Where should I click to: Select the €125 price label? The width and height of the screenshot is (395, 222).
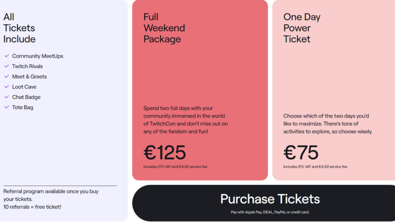pyautogui.click(x=164, y=152)
